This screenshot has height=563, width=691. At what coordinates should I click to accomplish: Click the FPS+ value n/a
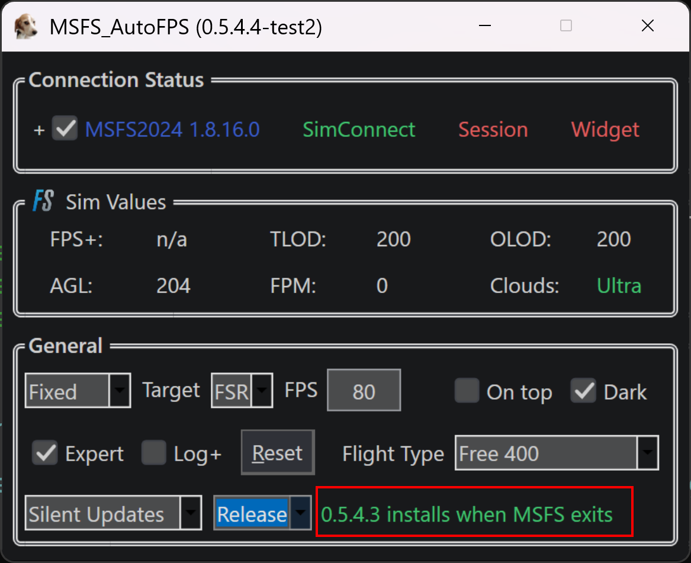[x=172, y=239]
